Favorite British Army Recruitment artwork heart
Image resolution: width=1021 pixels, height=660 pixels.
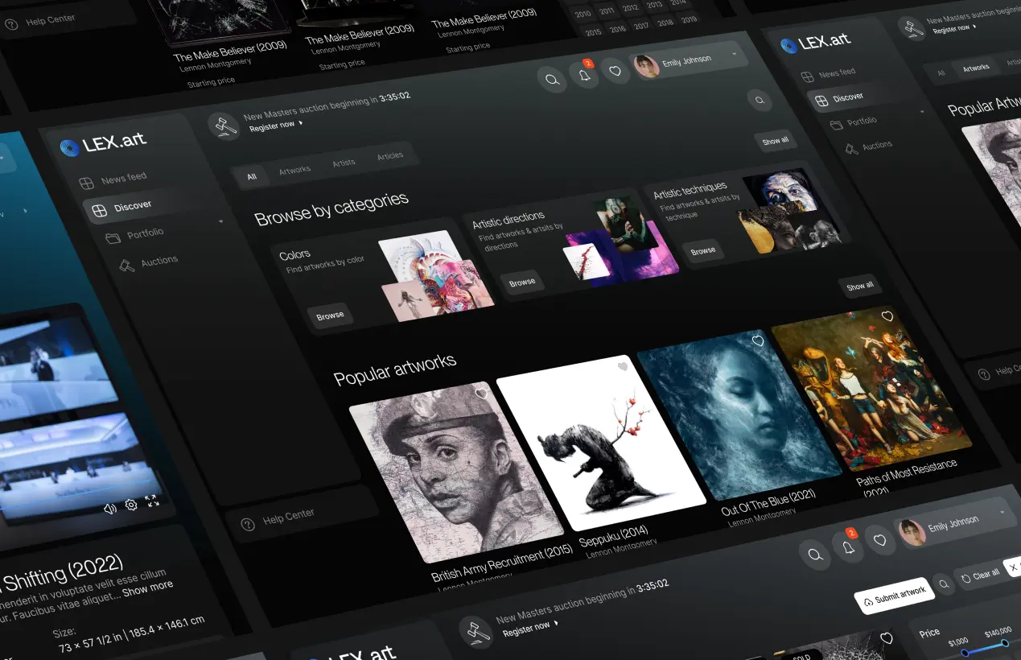pos(481,394)
